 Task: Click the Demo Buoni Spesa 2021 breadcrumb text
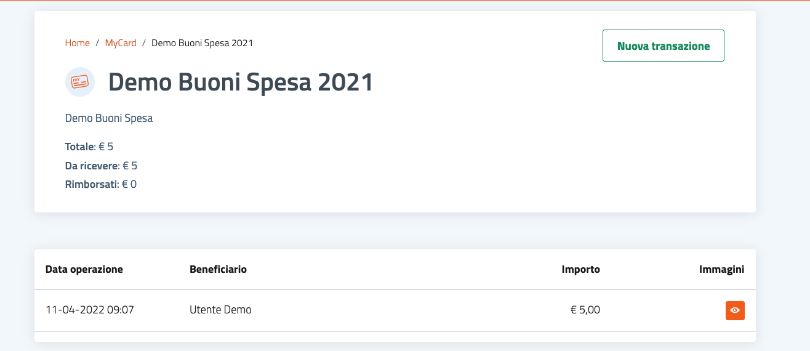tap(202, 43)
